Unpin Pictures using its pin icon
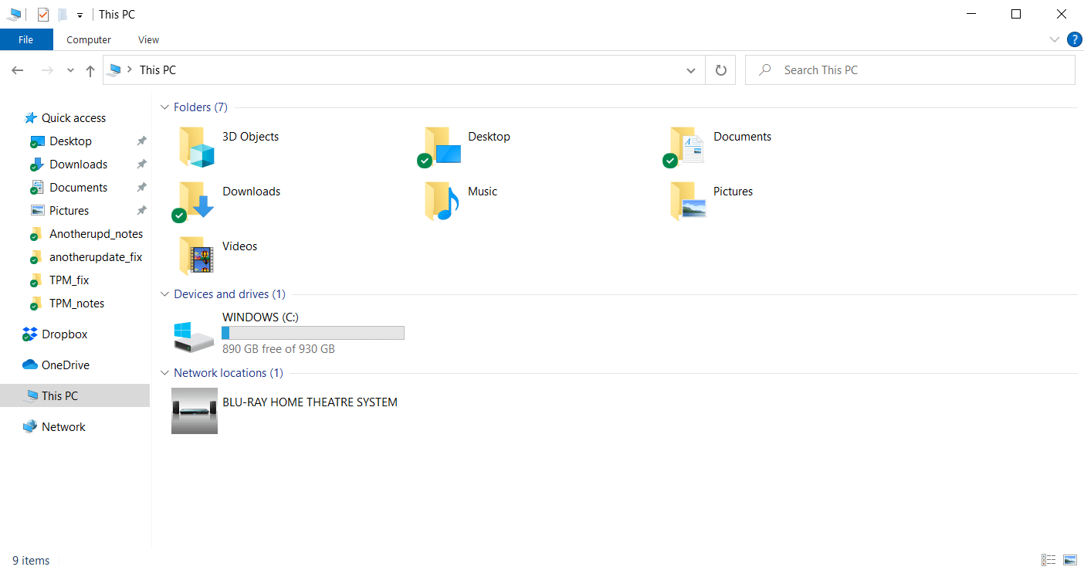1084x570 pixels. pos(141,211)
